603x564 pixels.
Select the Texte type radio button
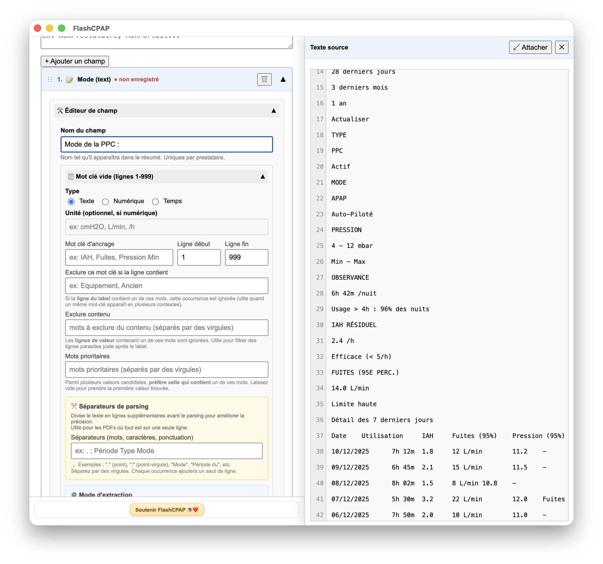tap(71, 202)
